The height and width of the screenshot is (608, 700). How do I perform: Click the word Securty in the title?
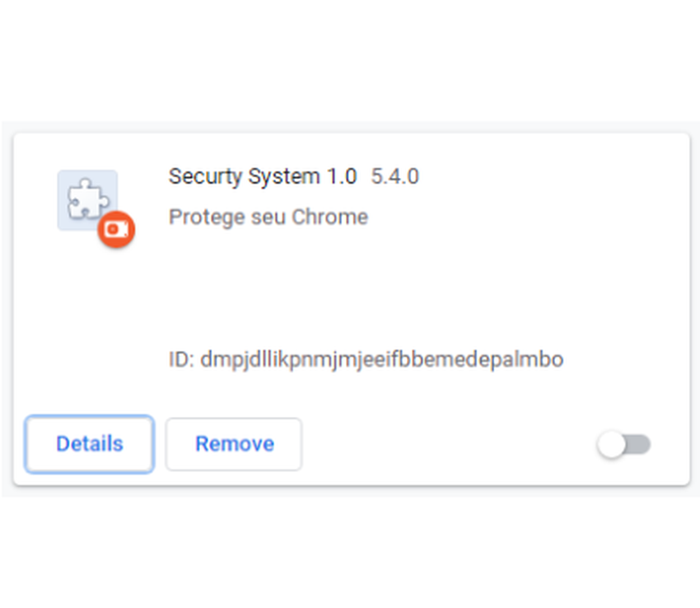[x=198, y=176]
